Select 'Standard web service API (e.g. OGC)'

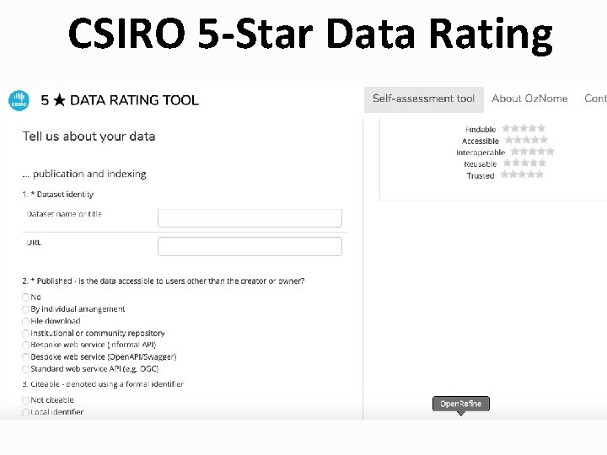click(26, 369)
